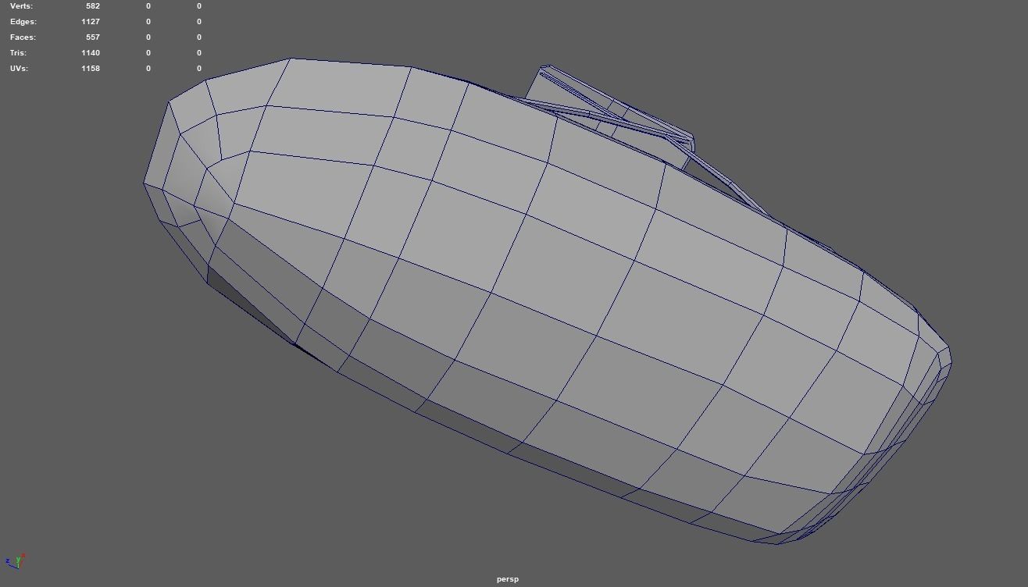This screenshot has height=587, width=1028.
Task: Click the XYZ axis orientation gizmo
Action: pyautogui.click(x=16, y=560)
